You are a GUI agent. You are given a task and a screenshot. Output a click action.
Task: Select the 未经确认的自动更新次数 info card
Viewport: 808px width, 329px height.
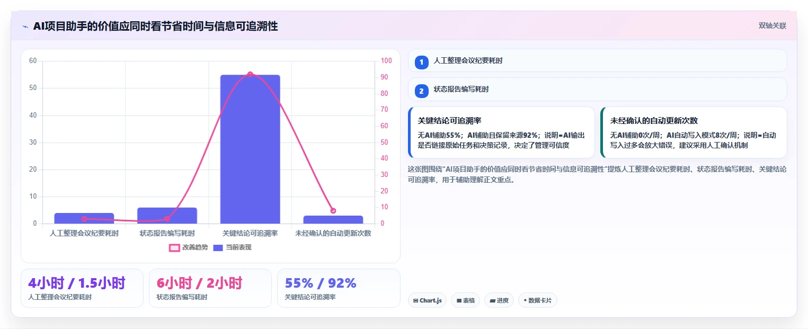pyautogui.click(x=694, y=132)
